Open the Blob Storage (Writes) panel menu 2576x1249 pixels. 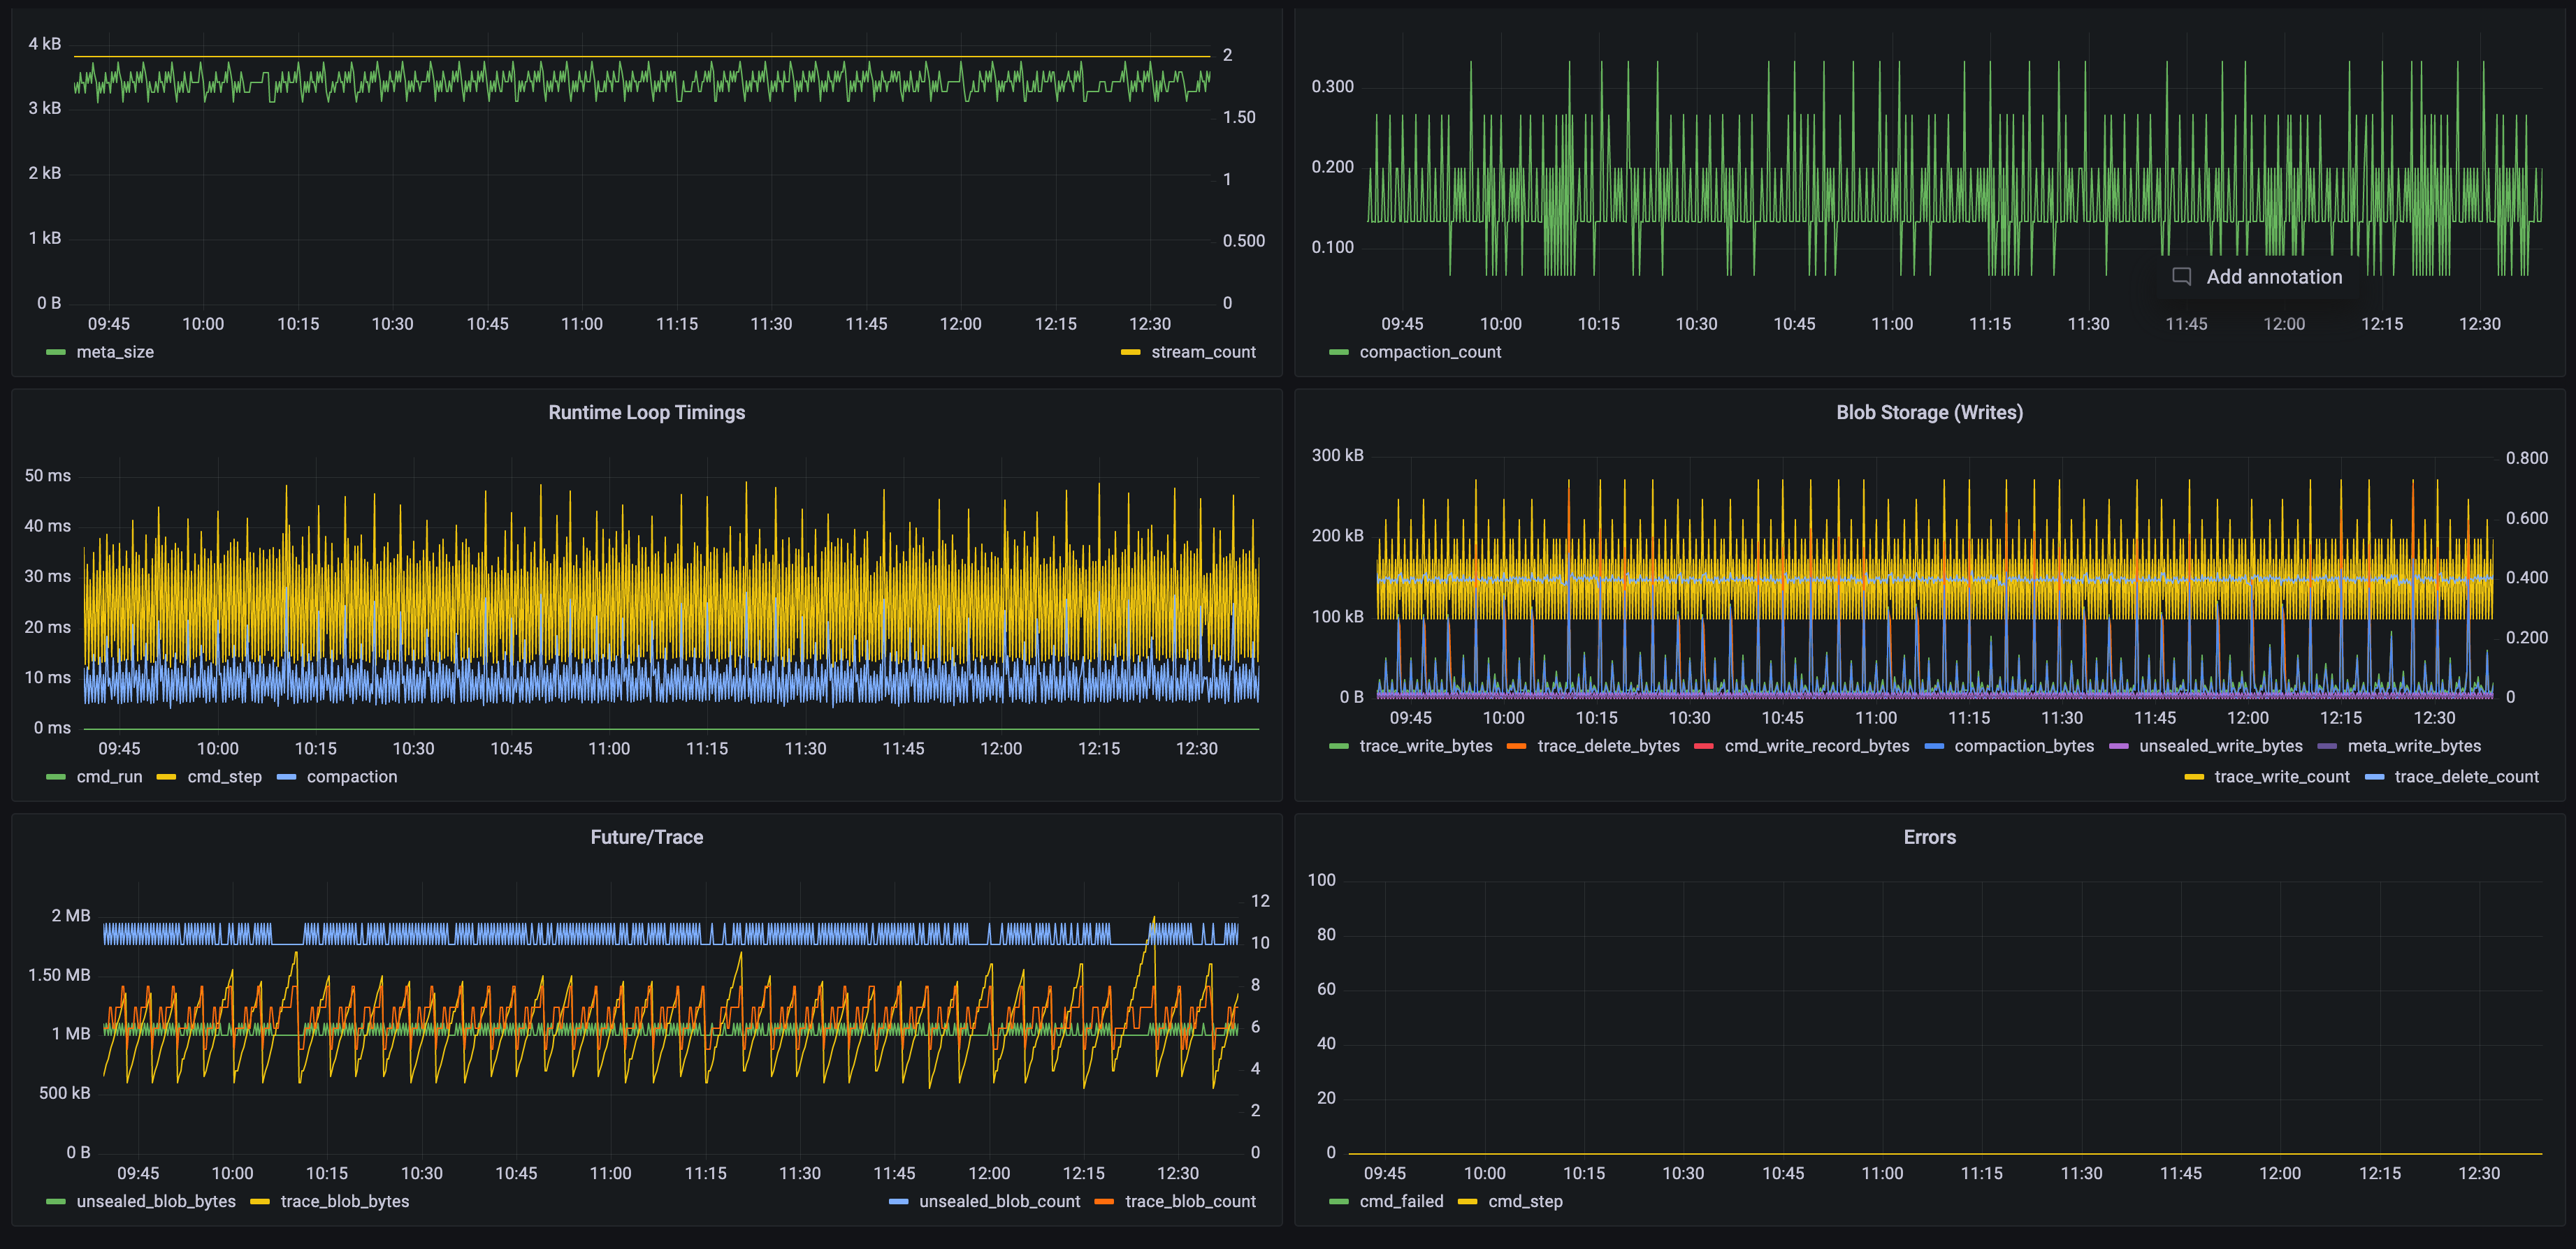tap(1929, 411)
